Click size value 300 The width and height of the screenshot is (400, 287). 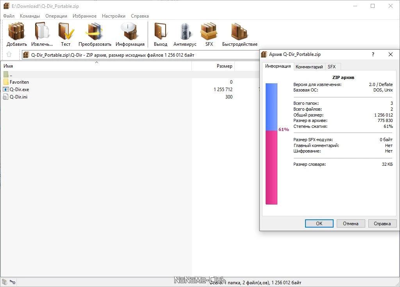pos(229,97)
